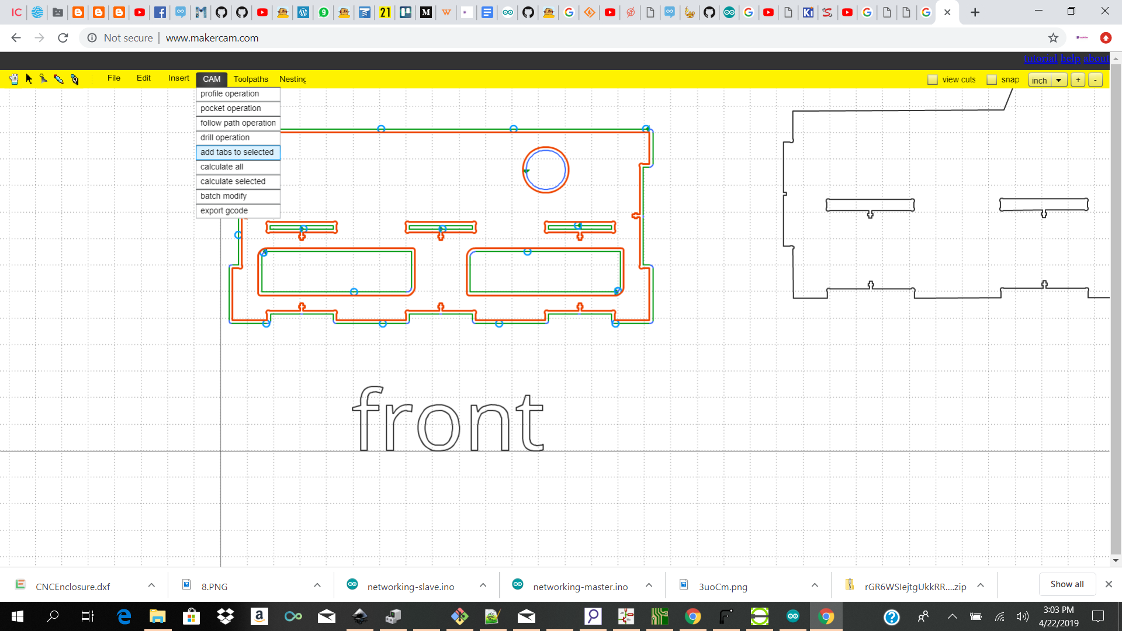Select the node selection tool
Viewport: 1122px width, 631px height.
click(43, 78)
